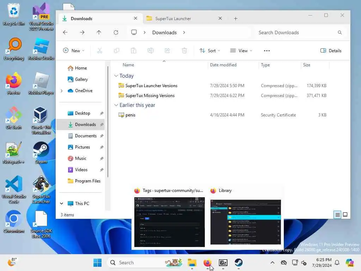361x271 pixels.
Task: Refresh the Downloads folder
Action: (x=116, y=32)
